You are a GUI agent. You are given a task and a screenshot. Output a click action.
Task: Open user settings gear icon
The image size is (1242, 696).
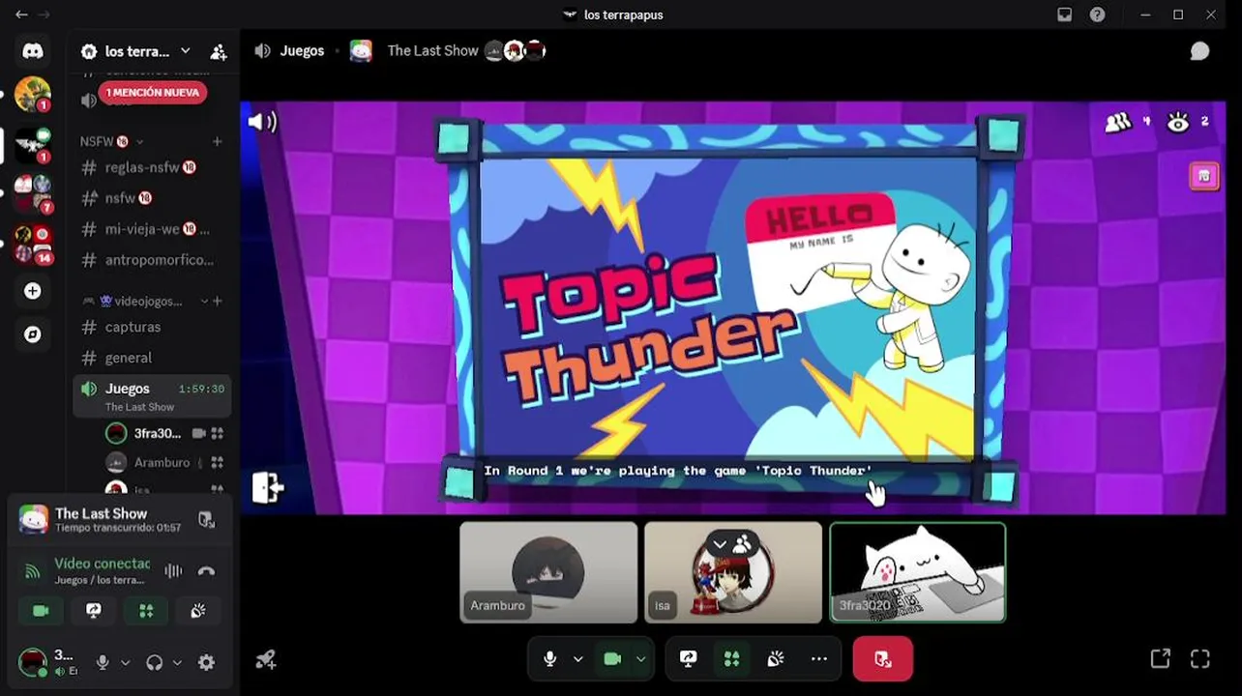coord(206,662)
